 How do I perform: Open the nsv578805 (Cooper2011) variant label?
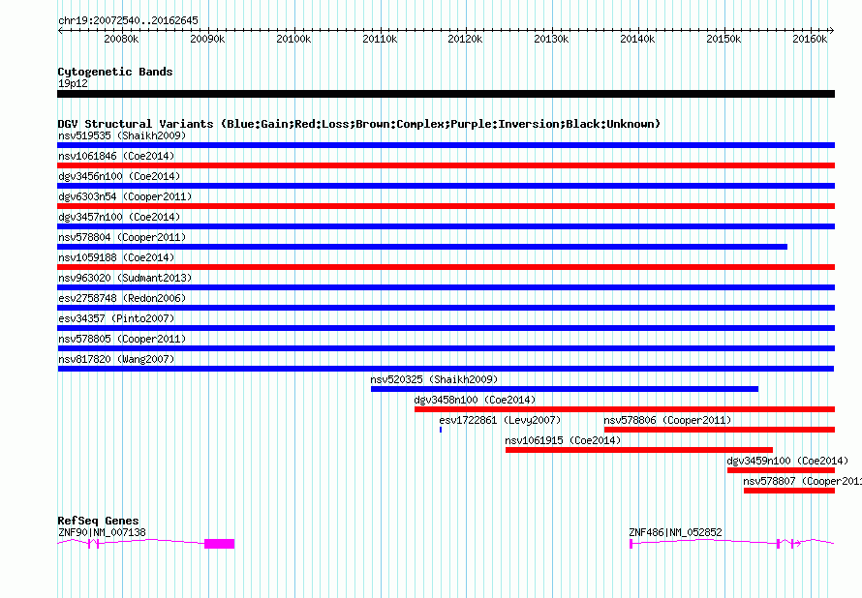coord(122,339)
